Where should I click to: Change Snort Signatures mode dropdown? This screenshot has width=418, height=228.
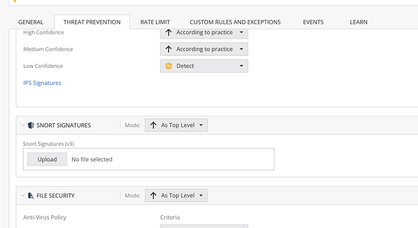pos(176,125)
